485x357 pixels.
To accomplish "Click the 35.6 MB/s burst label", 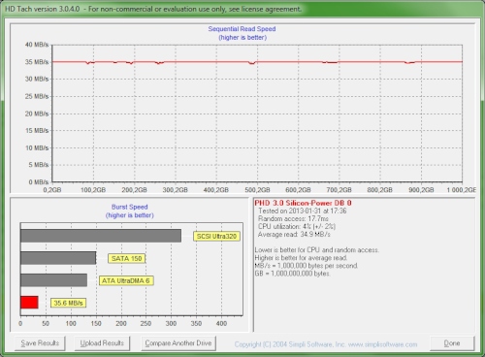I will coord(68,303).
